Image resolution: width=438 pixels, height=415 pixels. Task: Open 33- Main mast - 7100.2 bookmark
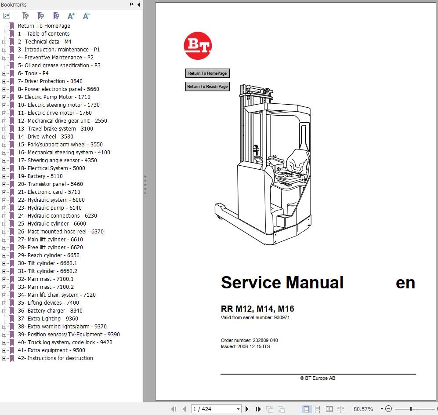point(46,287)
